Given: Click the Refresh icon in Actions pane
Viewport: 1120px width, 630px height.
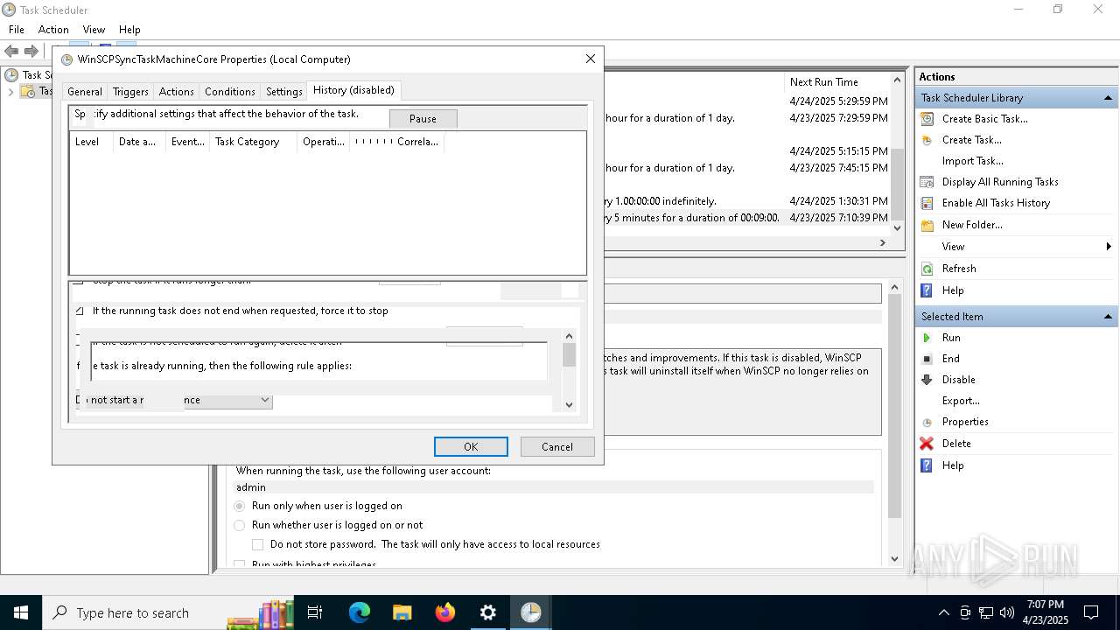Looking at the screenshot, I should click(927, 269).
